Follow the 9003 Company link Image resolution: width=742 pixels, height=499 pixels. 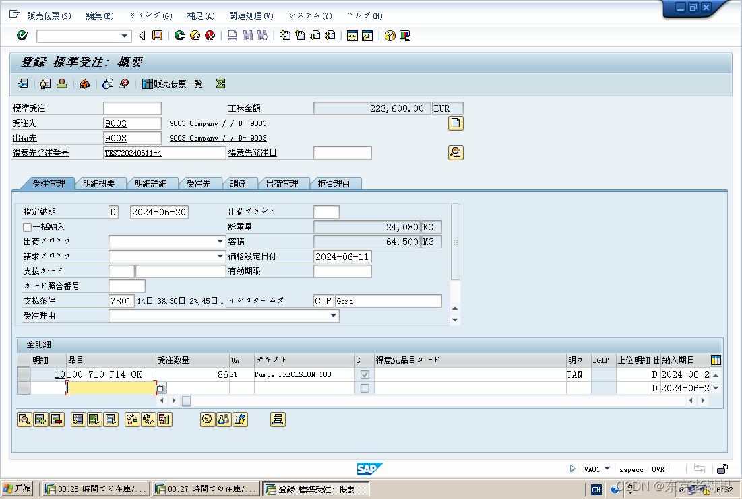tap(217, 123)
